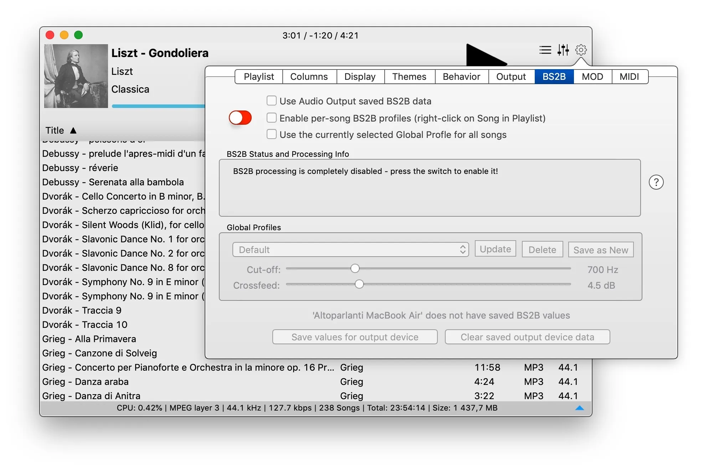Image resolution: width=703 pixels, height=469 pixels.
Task: Click the BS2B help question mark icon
Action: click(656, 182)
